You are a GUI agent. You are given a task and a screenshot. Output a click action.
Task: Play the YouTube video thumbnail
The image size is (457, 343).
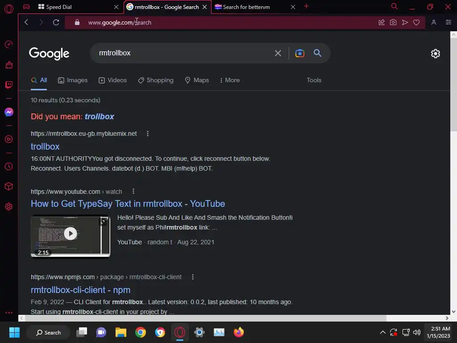pyautogui.click(x=71, y=236)
